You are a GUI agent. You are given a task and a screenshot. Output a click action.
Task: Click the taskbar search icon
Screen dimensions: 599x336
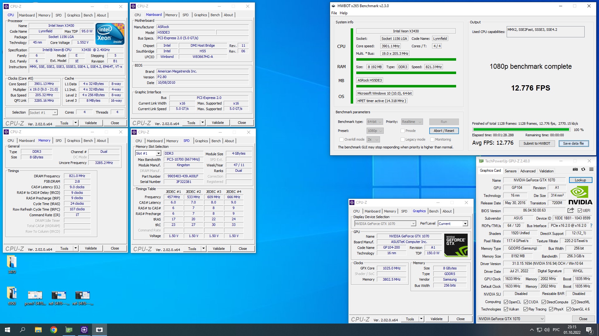tap(22, 330)
